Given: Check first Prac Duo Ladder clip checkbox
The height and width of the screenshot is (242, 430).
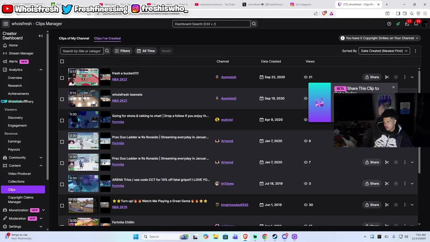Looking at the screenshot, I should tap(62, 142).
